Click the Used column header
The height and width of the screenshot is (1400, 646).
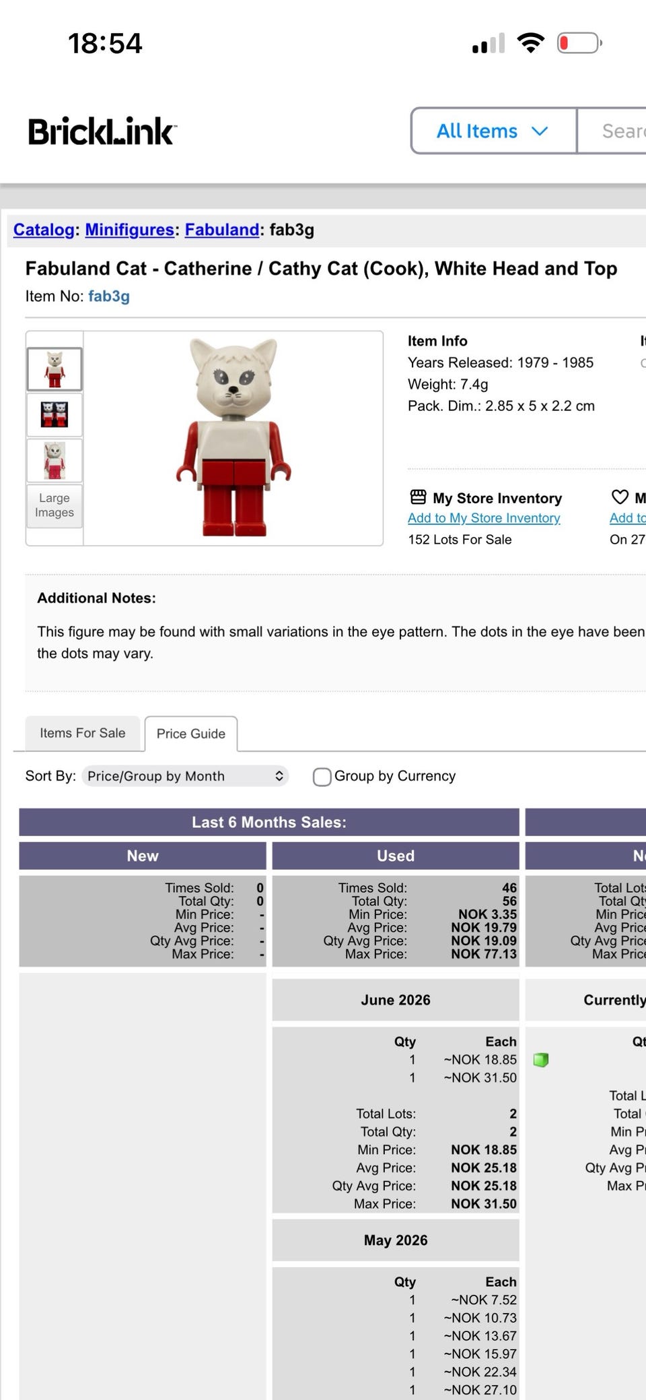[396, 856]
